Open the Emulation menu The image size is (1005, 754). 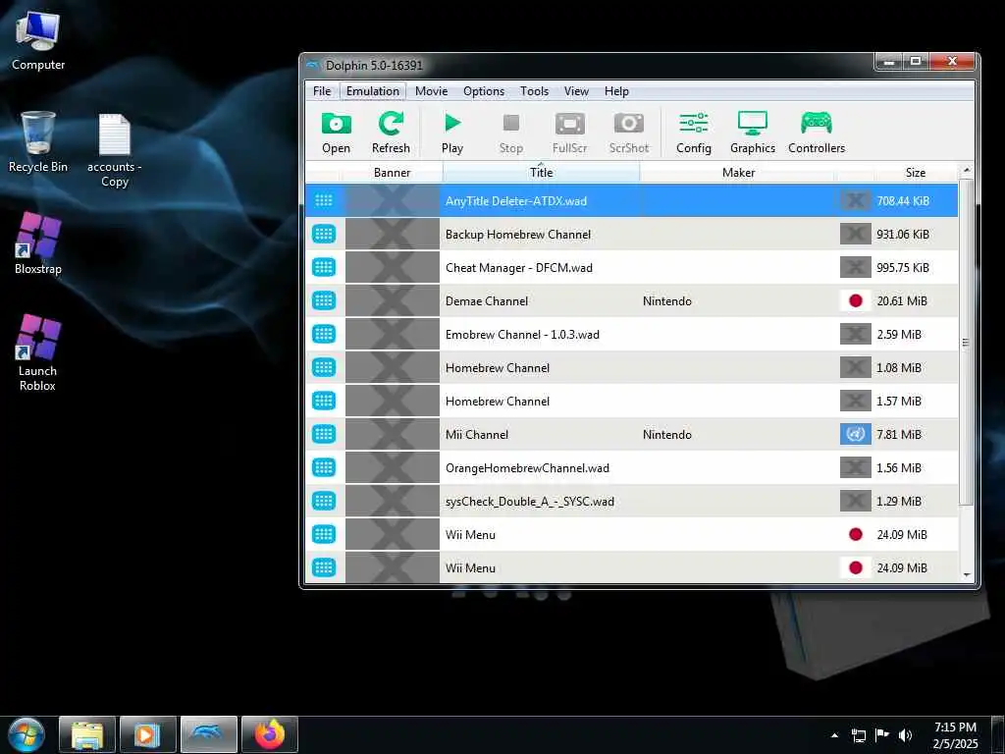click(372, 91)
